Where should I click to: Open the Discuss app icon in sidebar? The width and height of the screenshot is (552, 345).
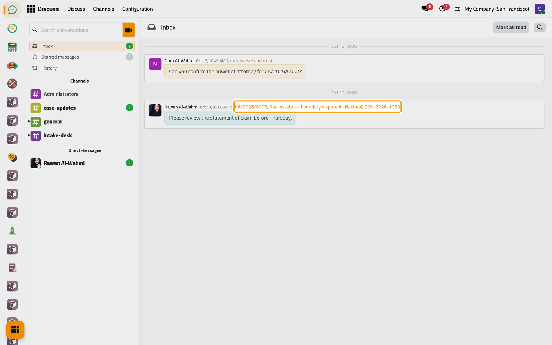(12, 10)
